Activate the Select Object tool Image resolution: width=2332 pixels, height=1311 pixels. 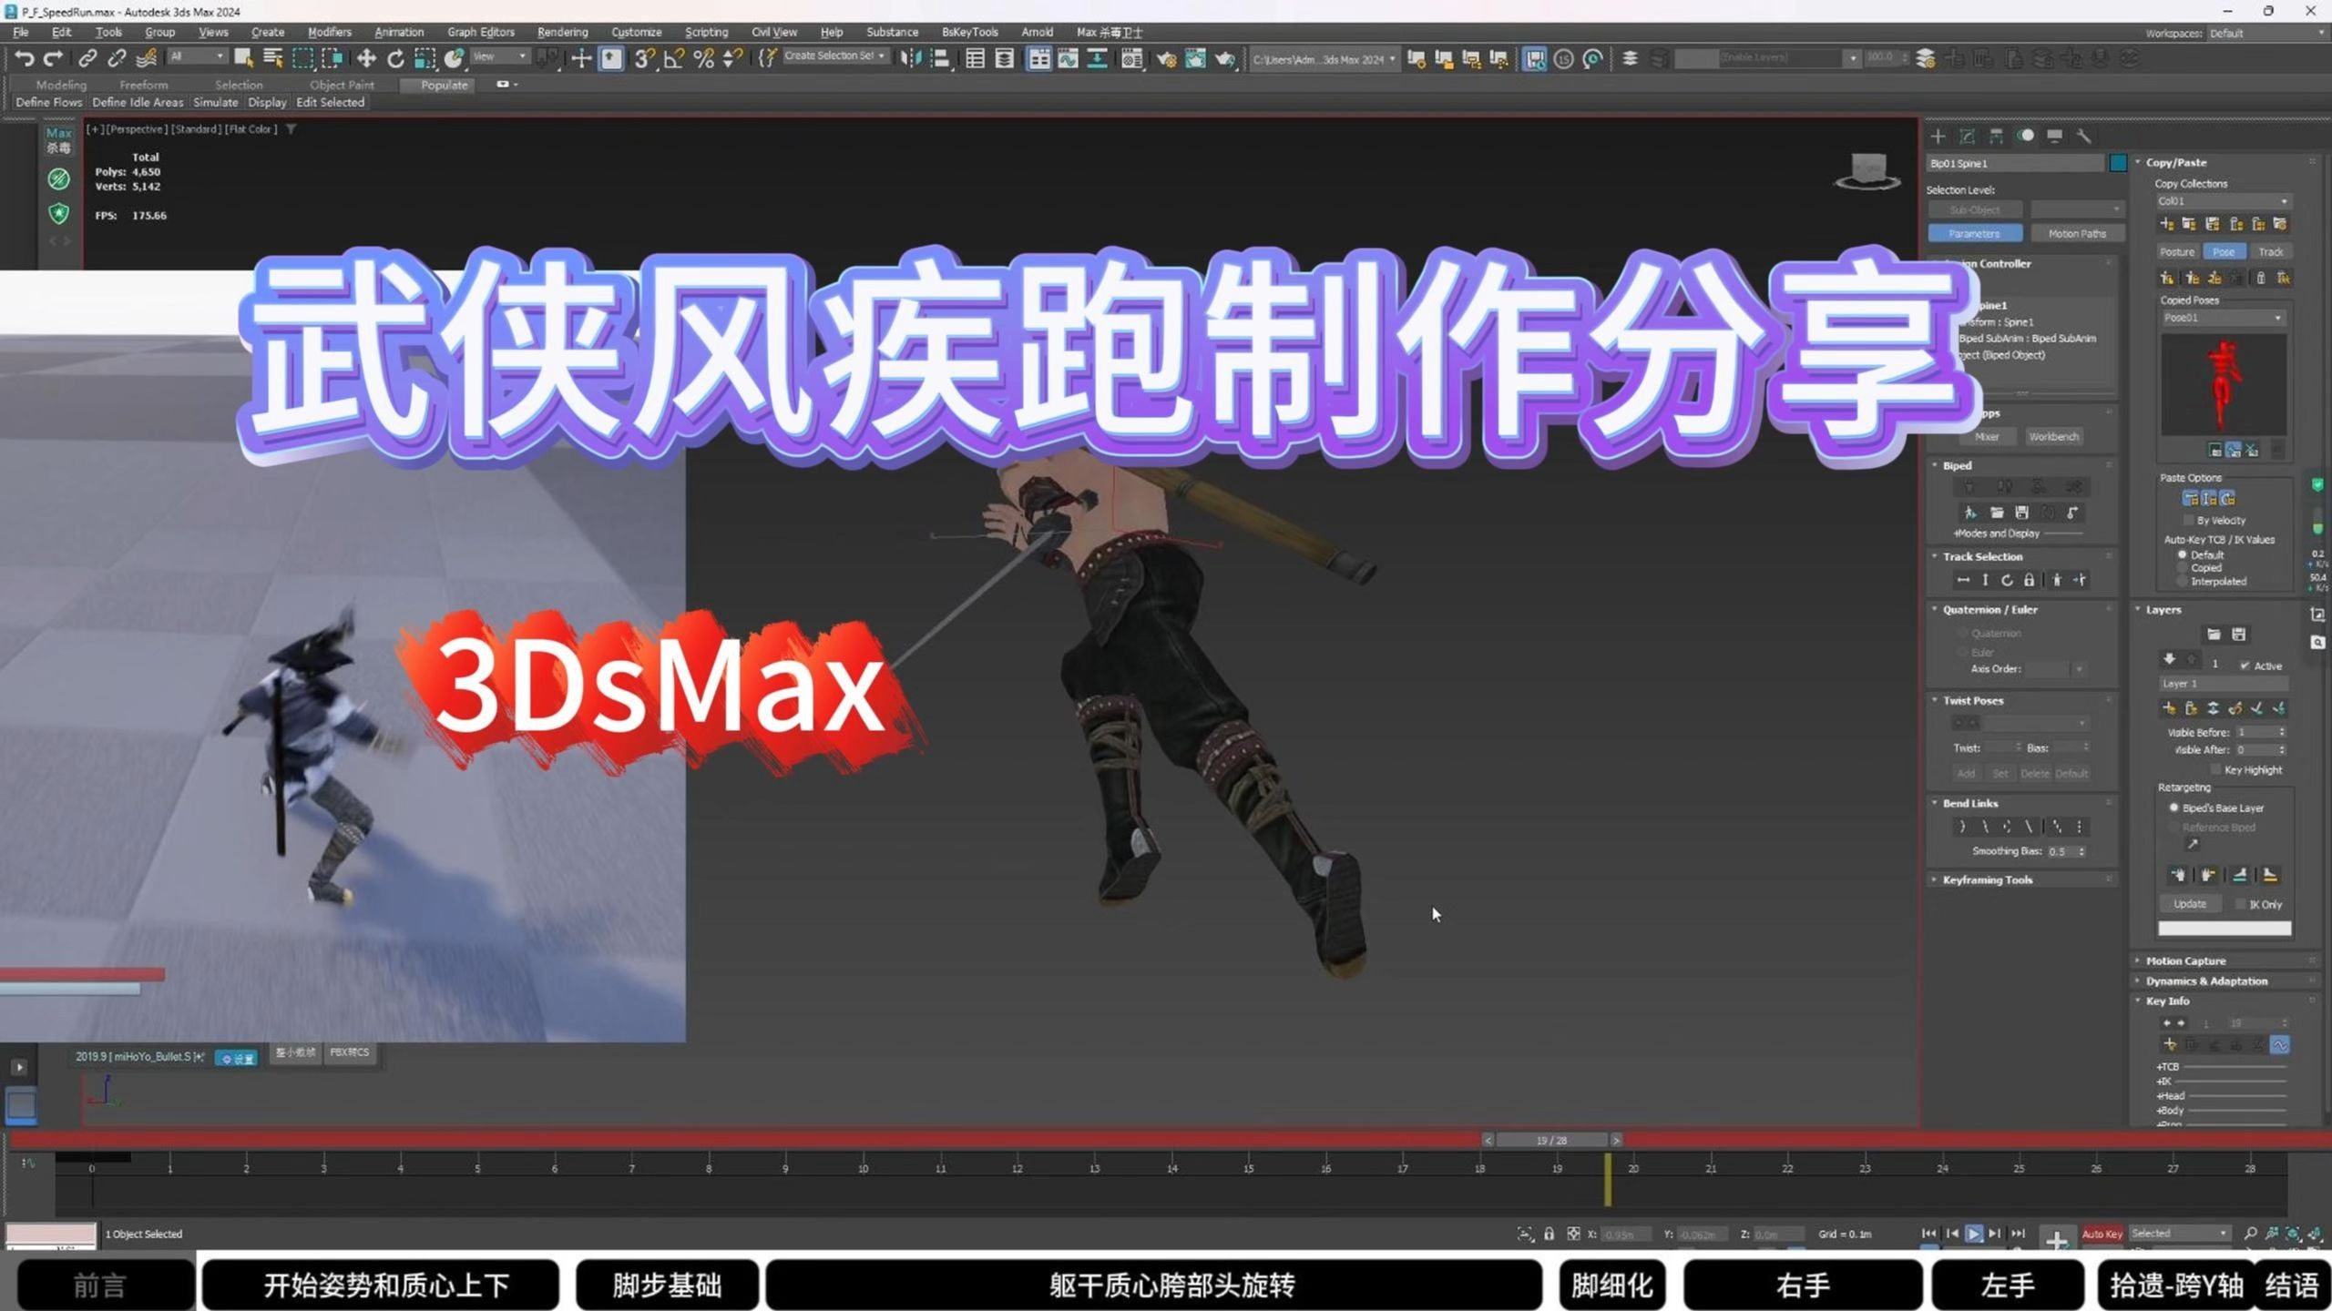(x=243, y=59)
